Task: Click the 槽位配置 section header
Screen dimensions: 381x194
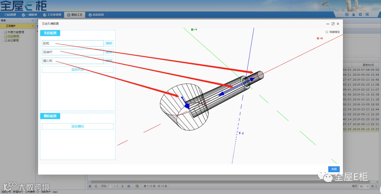Action: (50, 116)
